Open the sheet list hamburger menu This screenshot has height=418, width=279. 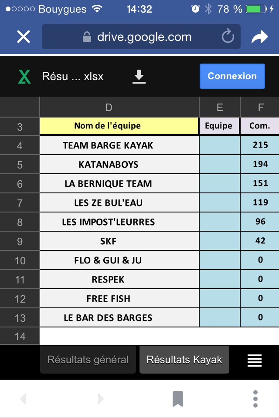click(255, 360)
